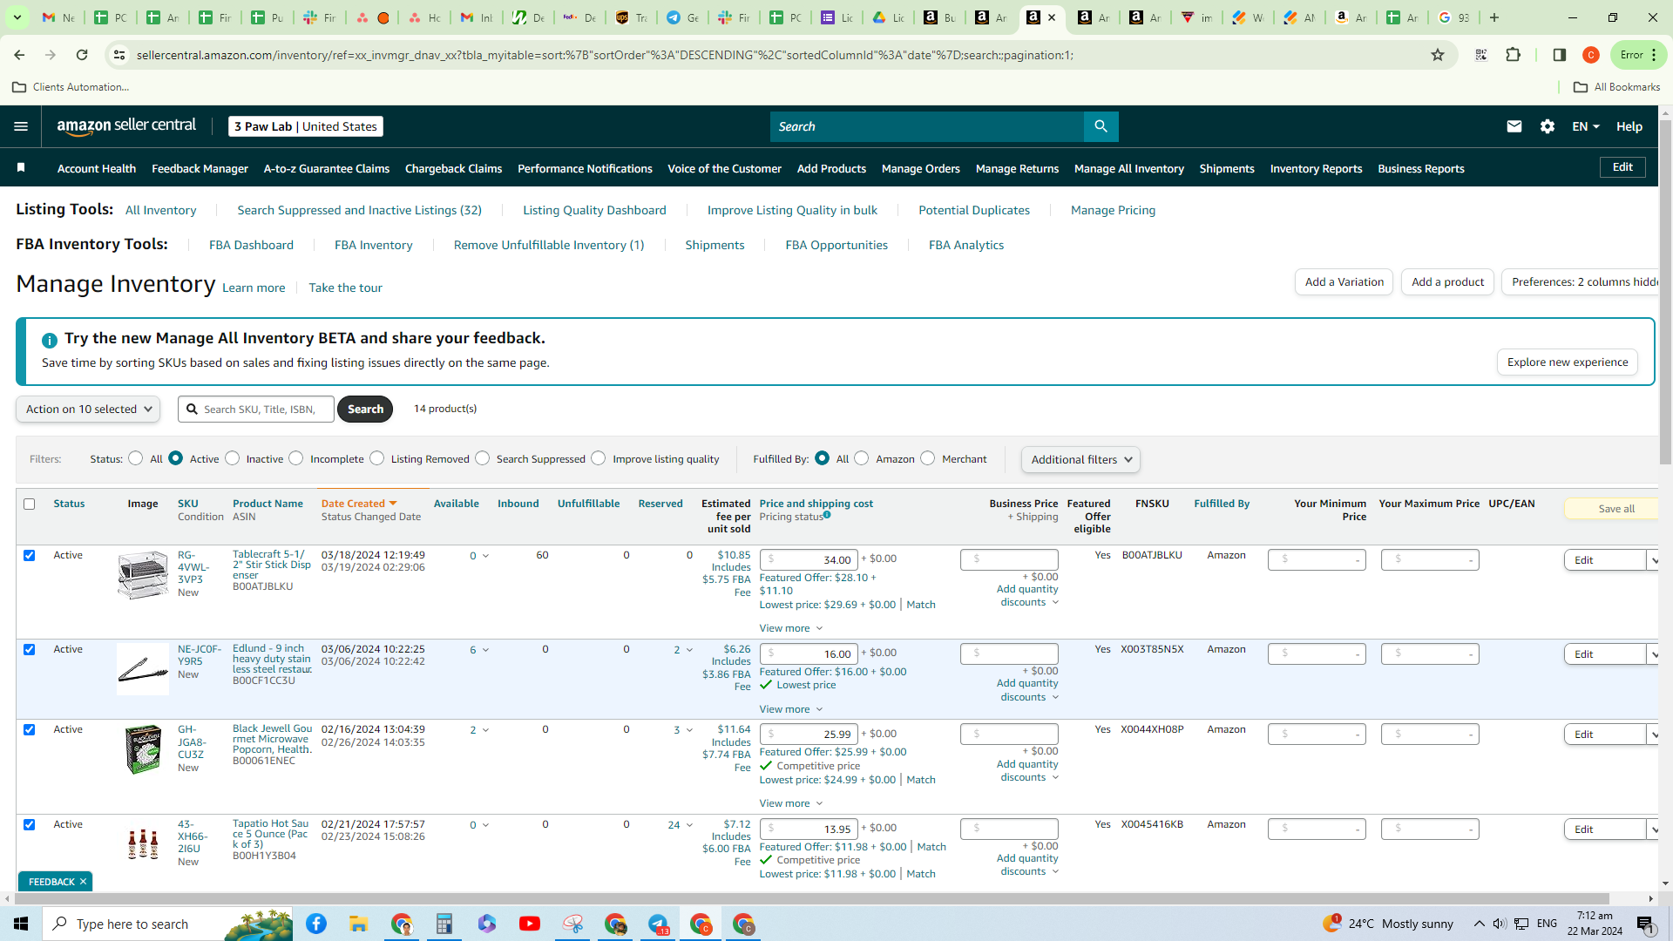The height and width of the screenshot is (941, 1673).
Task: Expand View more for Tablecraft row
Action: click(x=790, y=628)
